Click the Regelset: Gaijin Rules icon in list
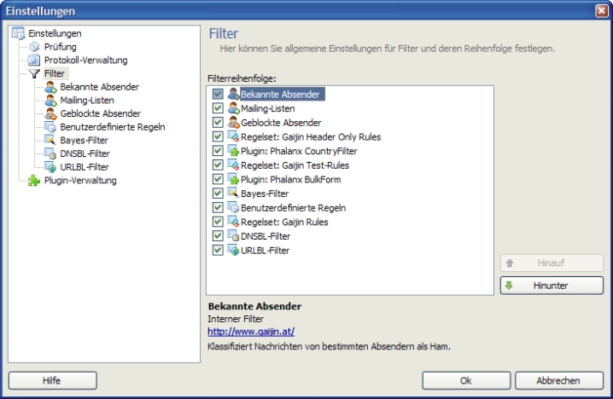 (x=232, y=222)
